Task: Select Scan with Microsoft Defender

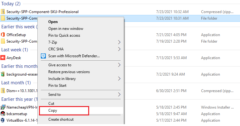Action: pos(74,56)
